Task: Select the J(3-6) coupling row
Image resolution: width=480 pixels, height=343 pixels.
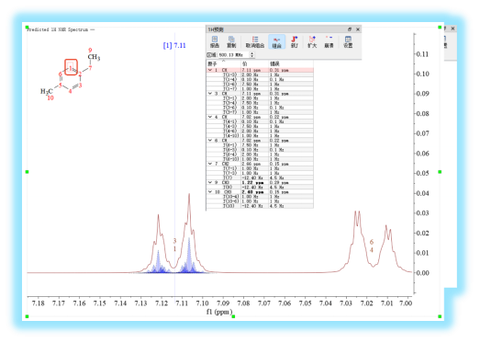Action: click(x=260, y=108)
